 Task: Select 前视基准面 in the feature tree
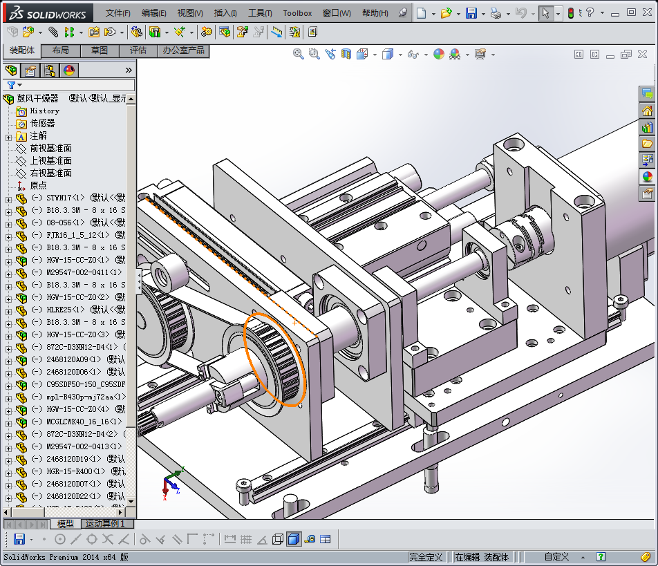(50, 149)
